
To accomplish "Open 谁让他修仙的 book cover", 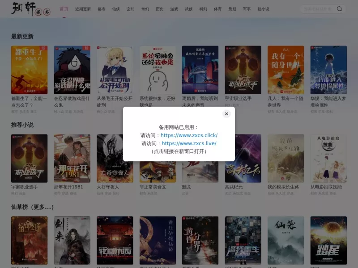I will (x=158, y=240).
